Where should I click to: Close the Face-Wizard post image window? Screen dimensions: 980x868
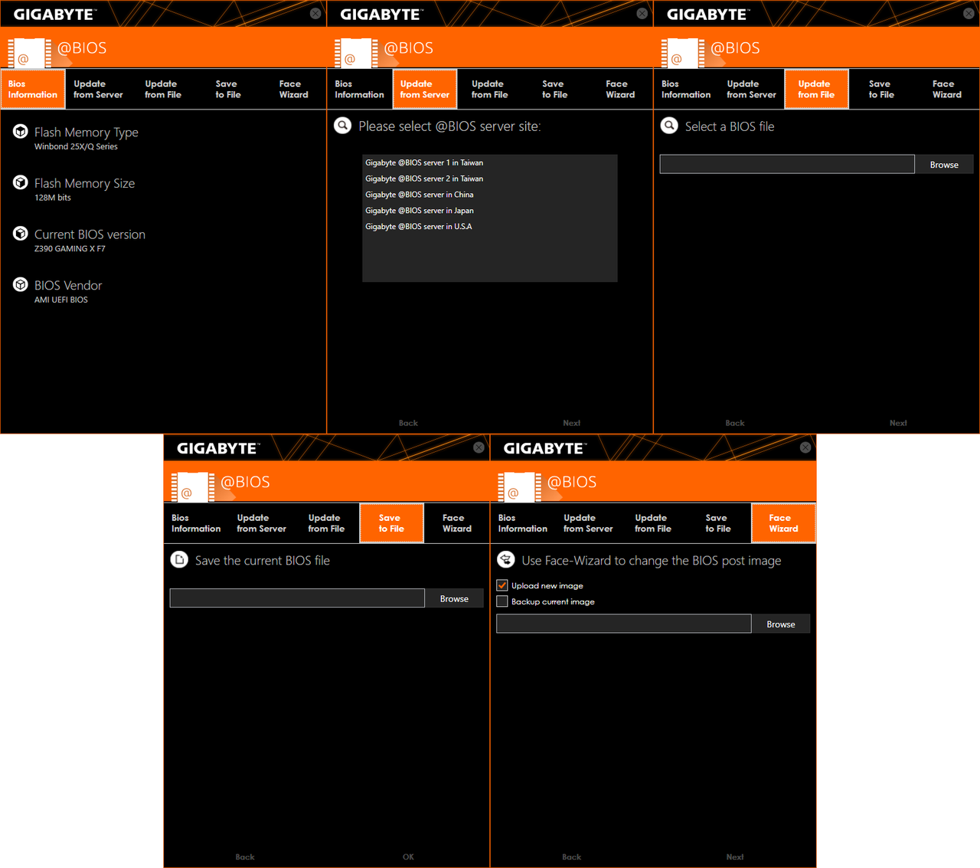[x=805, y=447]
